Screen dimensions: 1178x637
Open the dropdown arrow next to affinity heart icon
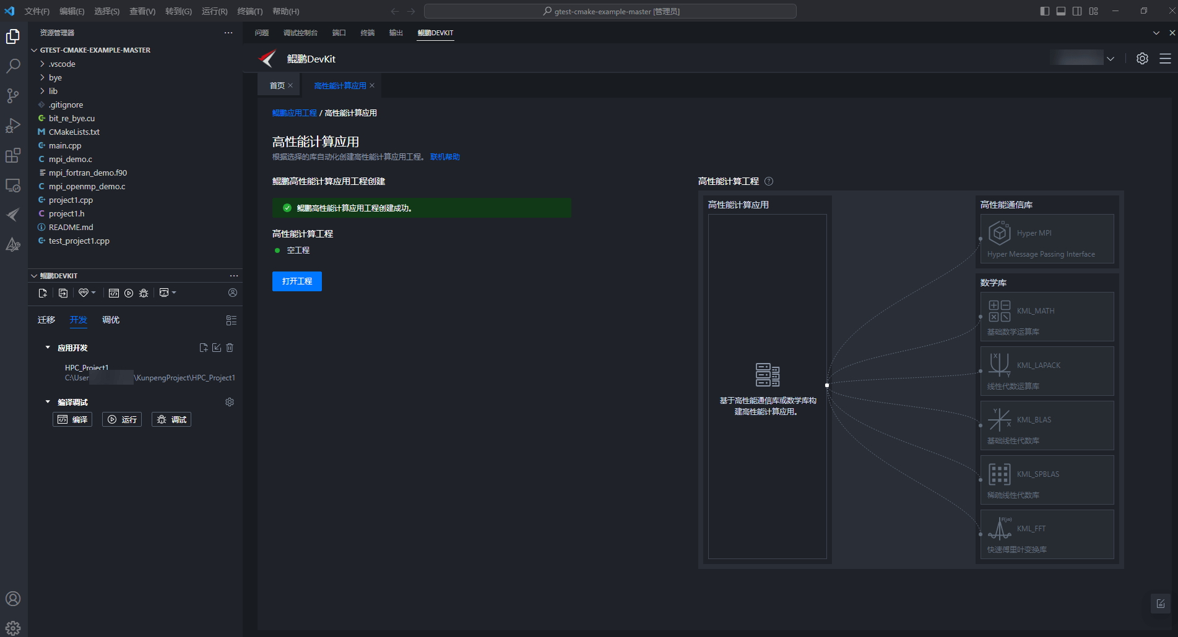coord(93,293)
